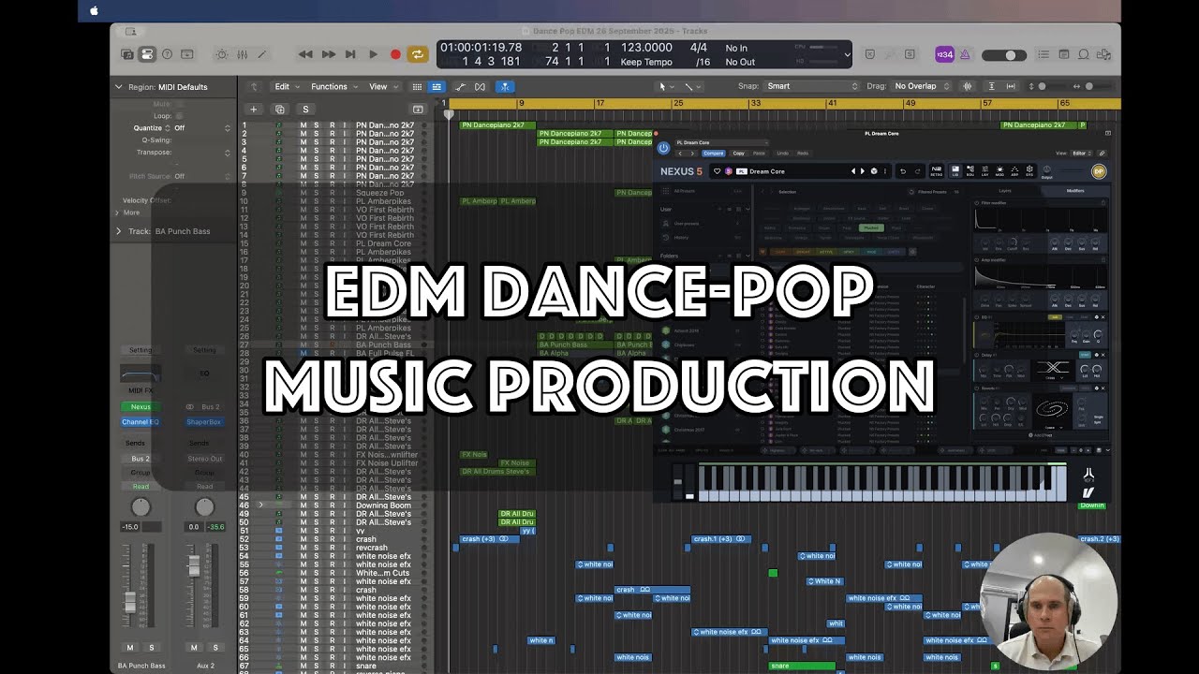Image resolution: width=1199 pixels, height=674 pixels.
Task: Open the Quantize Off dropdown
Action: tap(200, 127)
